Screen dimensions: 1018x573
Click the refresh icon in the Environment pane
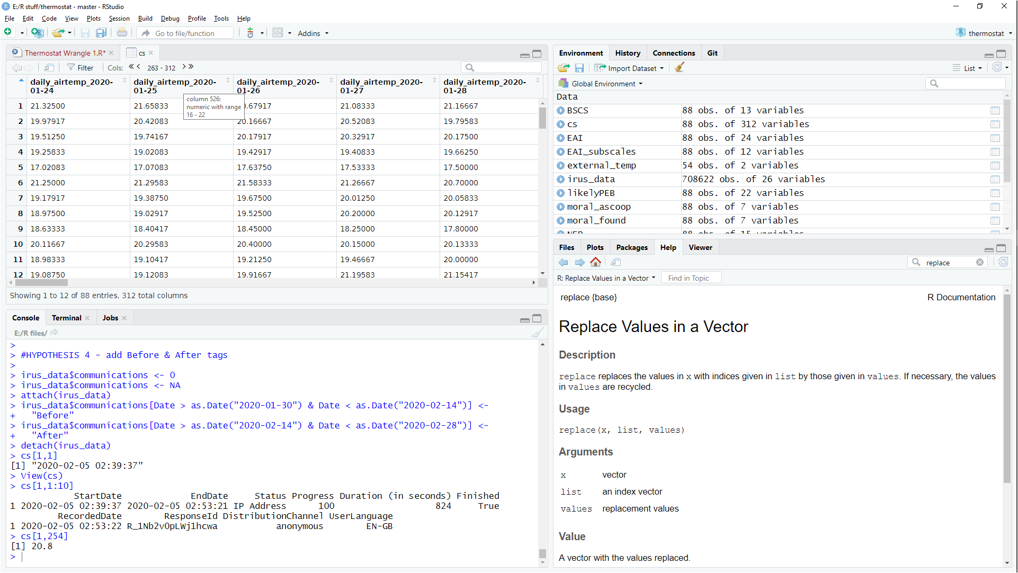997,68
